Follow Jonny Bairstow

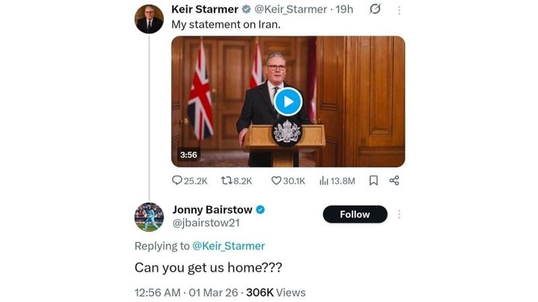point(355,214)
